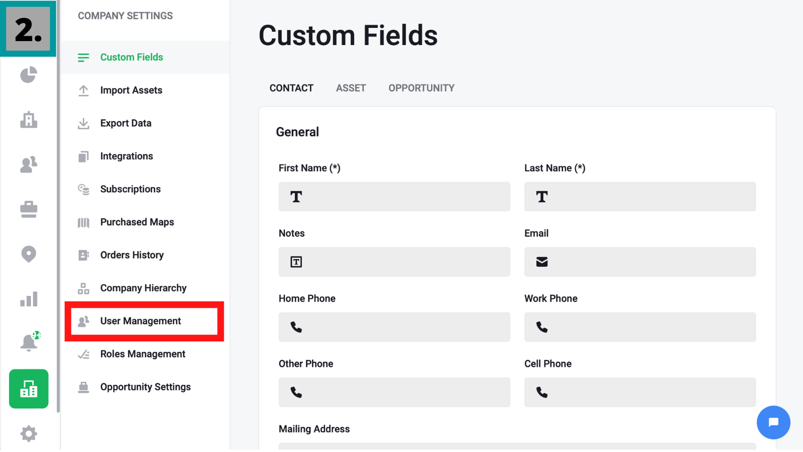The width and height of the screenshot is (803, 452).
Task: Open the notifications bell icon
Action: (28, 343)
